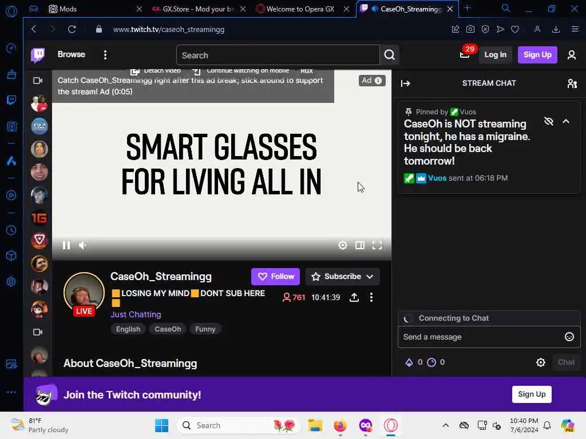Open the downloads icon in address bar
The height and width of the screenshot is (439, 586).
[556, 29]
